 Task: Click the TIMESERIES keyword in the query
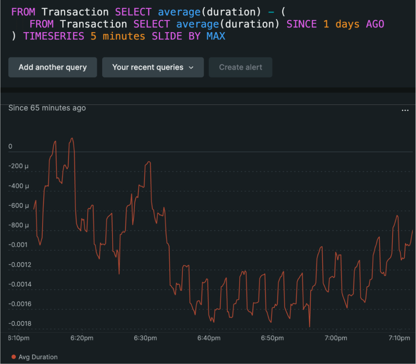tap(53, 36)
